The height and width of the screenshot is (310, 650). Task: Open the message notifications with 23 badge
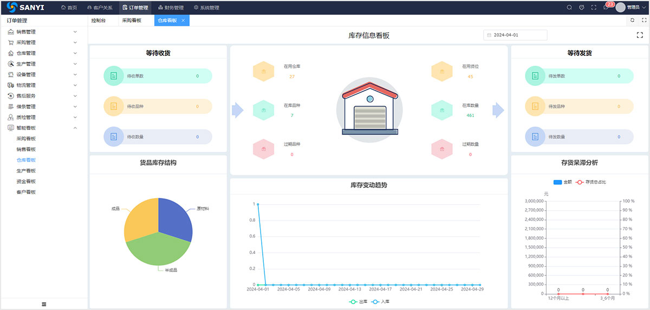(606, 8)
